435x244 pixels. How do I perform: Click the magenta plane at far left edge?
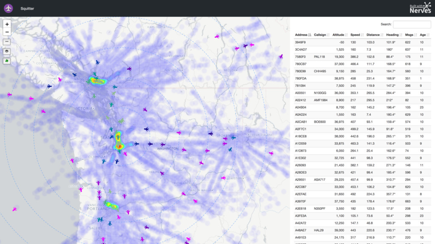tap(9, 94)
